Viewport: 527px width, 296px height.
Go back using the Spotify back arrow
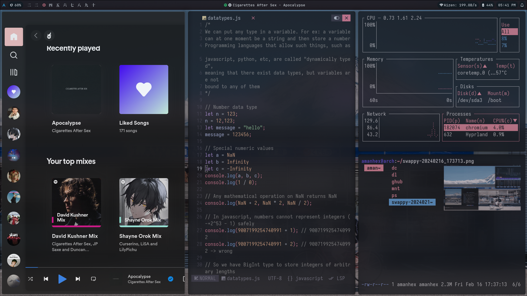[36, 35]
